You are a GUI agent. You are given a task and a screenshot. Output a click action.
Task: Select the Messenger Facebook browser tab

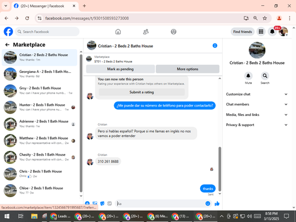45,6
